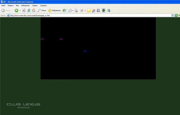The height and width of the screenshot is (115, 180).
Task: Open the address bar URL dropdown
Action: (172, 15)
